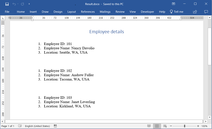Open the Developer tab
212x129 pixels.
tap(147, 12)
